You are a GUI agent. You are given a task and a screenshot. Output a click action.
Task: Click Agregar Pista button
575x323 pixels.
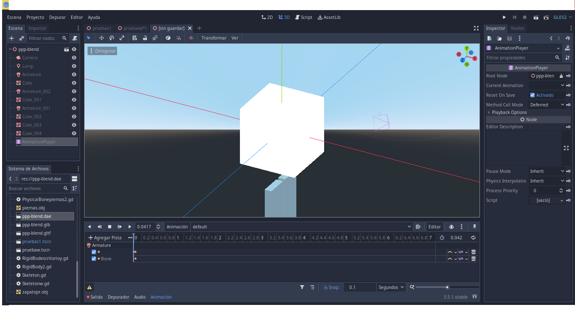point(105,238)
